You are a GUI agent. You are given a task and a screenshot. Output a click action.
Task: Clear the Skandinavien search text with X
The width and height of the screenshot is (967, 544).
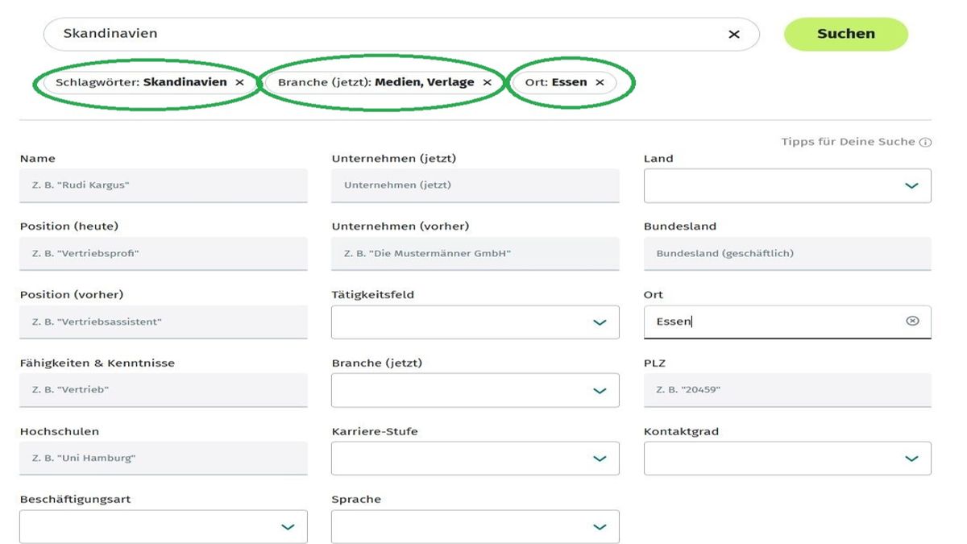coord(733,35)
